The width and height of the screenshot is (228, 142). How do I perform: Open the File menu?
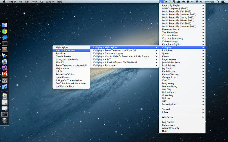pyautogui.click(x=21, y=2)
